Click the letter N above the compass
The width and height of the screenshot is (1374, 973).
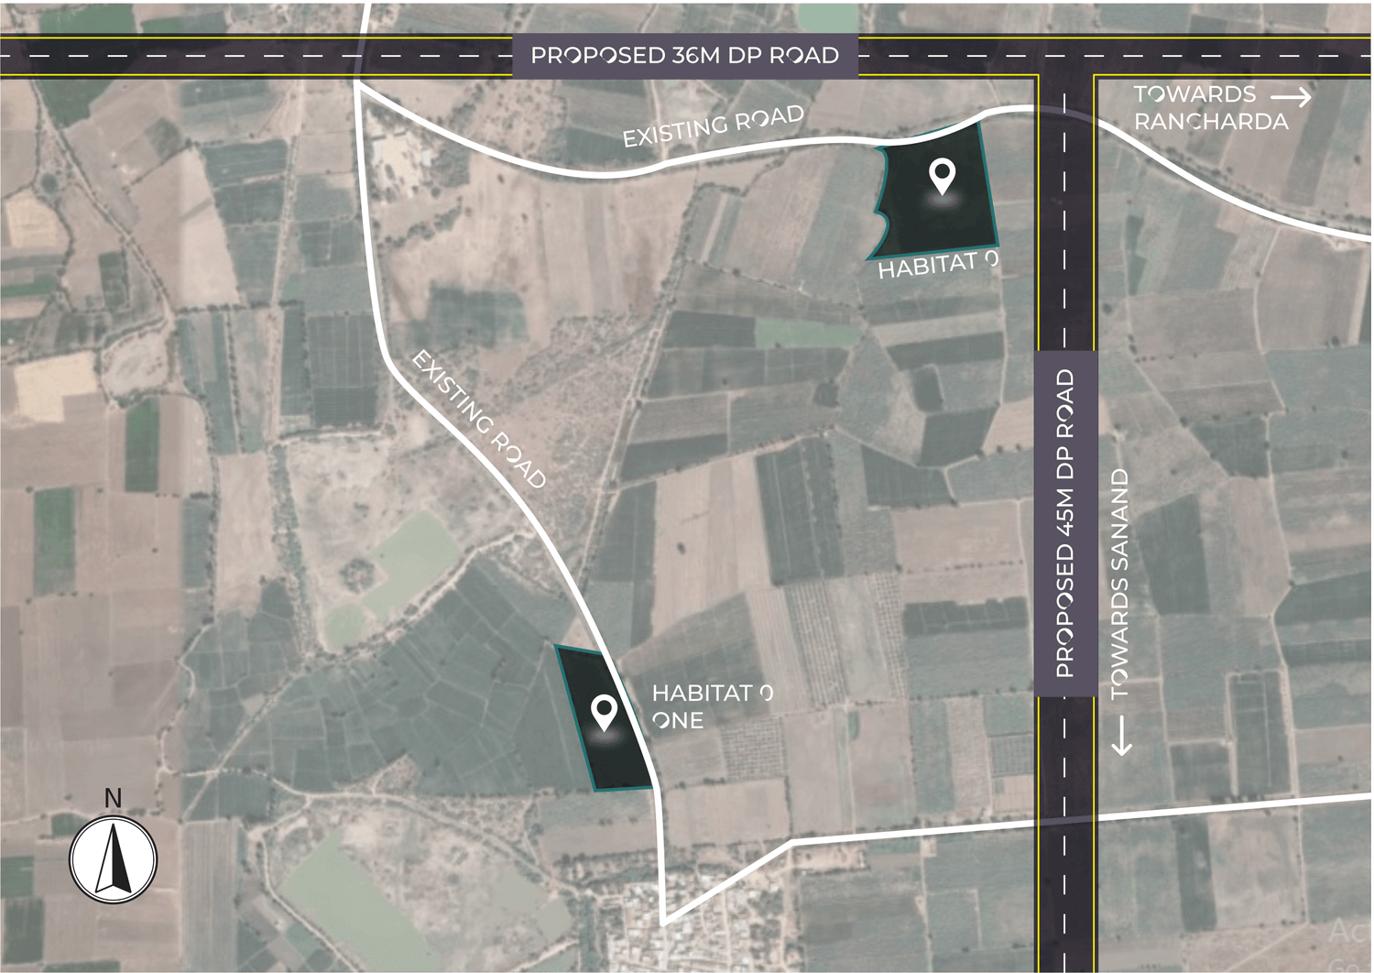click(x=113, y=798)
